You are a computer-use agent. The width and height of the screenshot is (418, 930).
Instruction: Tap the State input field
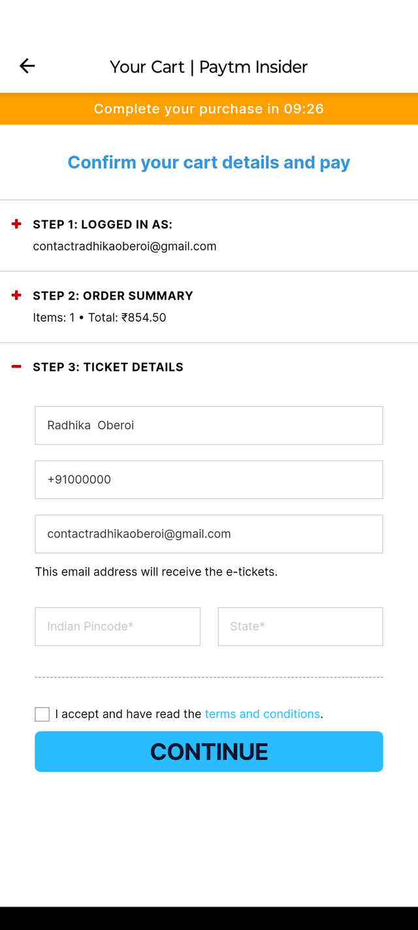(x=300, y=627)
